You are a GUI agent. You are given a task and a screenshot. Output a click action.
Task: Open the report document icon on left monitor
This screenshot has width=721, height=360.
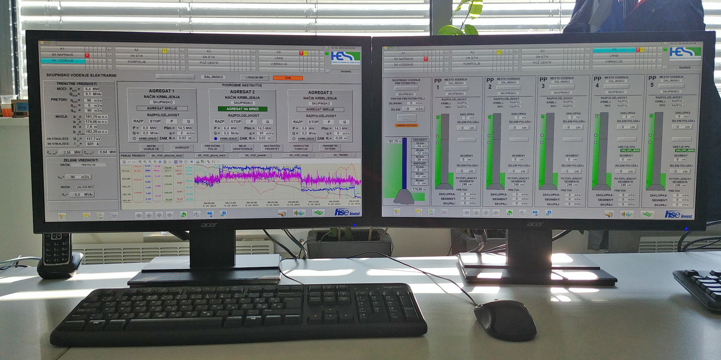tap(100, 216)
